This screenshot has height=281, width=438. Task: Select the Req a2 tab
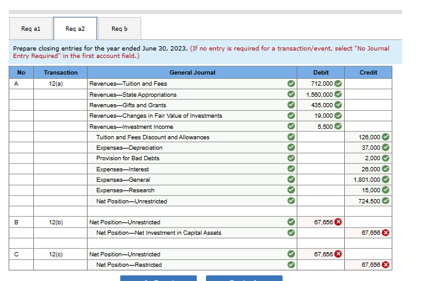click(75, 28)
